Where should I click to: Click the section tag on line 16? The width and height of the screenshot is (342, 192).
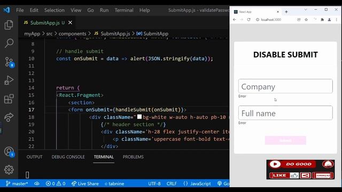click(81, 102)
